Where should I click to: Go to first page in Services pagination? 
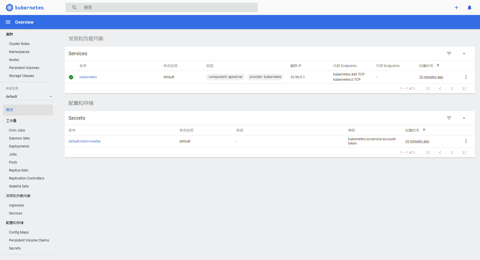pyautogui.click(x=428, y=88)
